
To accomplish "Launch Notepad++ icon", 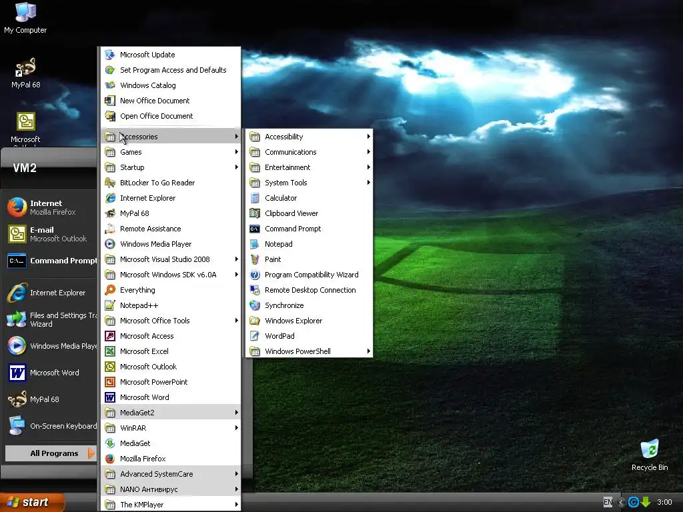I will 110,305.
